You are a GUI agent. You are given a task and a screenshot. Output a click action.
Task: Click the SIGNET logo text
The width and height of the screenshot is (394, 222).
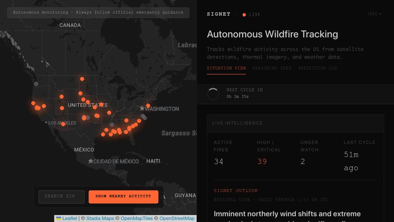(x=218, y=14)
